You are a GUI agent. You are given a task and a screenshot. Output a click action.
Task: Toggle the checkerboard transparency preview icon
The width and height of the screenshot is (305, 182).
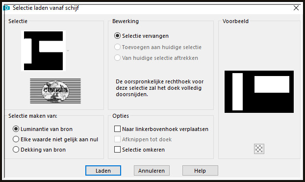pyautogui.click(x=259, y=149)
